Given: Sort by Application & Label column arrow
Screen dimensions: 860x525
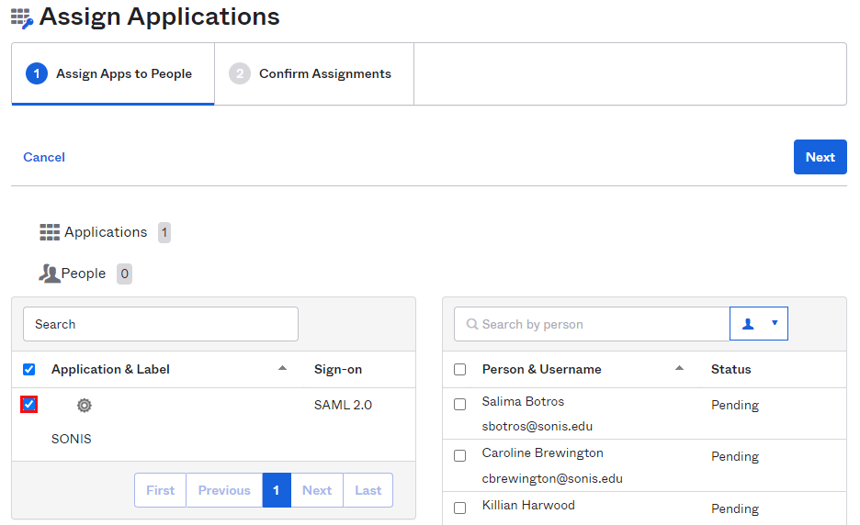Looking at the screenshot, I should point(282,368).
